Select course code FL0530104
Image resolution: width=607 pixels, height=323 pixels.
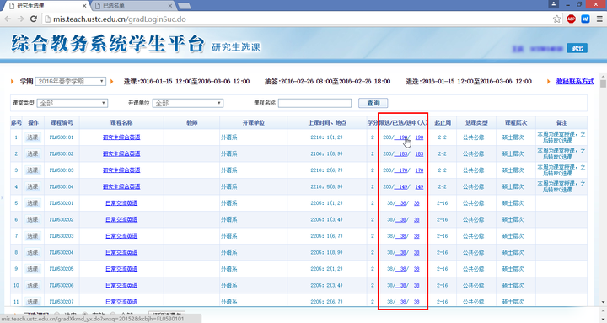point(62,186)
